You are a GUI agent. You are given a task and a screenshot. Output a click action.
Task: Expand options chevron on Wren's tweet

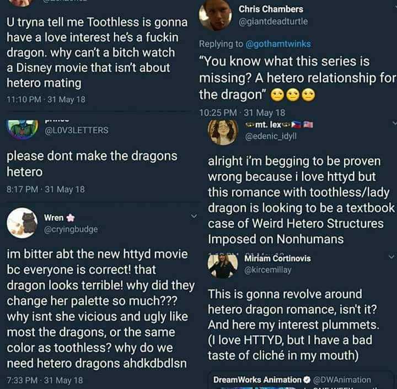tap(194, 217)
